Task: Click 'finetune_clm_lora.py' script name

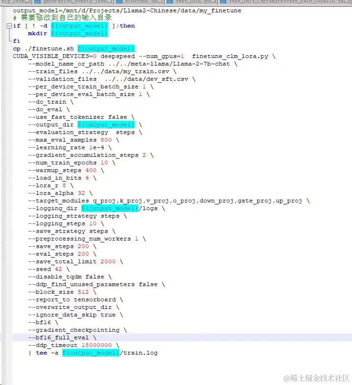Action: point(230,56)
